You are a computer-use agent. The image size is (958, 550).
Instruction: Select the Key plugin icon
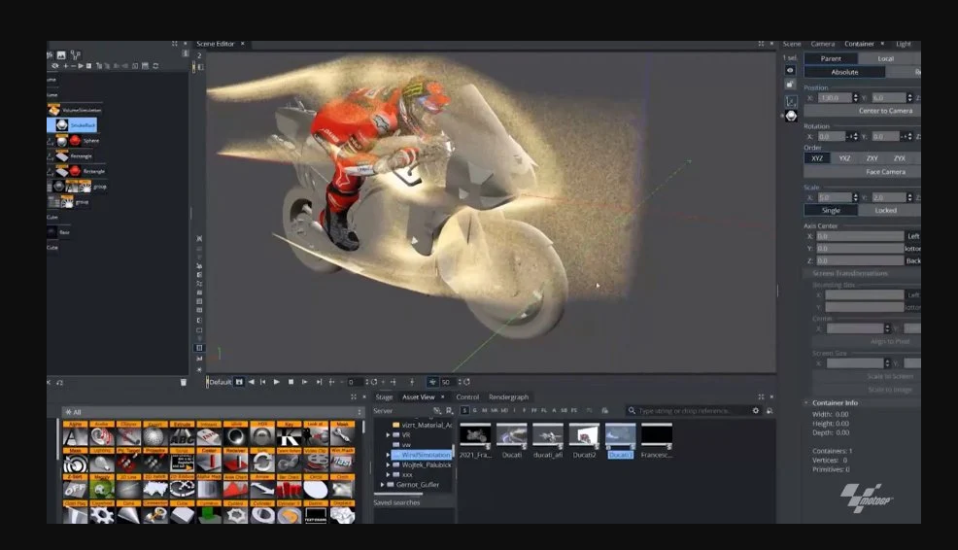pyautogui.click(x=289, y=434)
